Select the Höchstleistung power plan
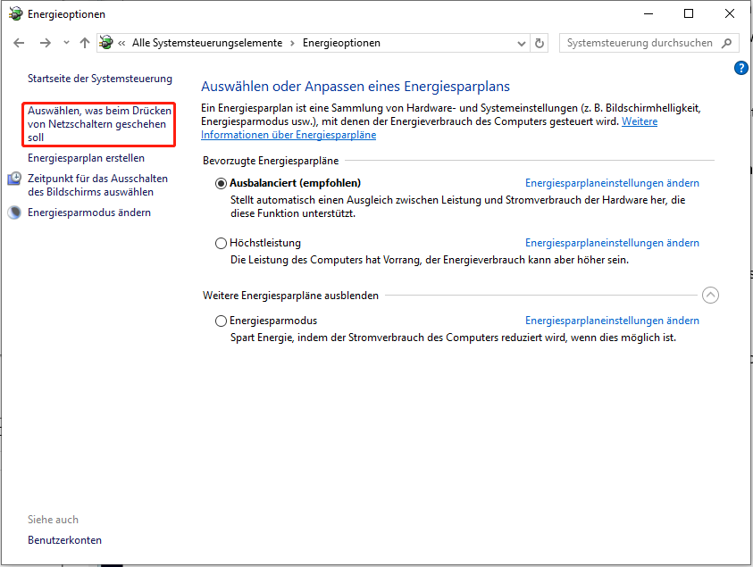 [221, 244]
